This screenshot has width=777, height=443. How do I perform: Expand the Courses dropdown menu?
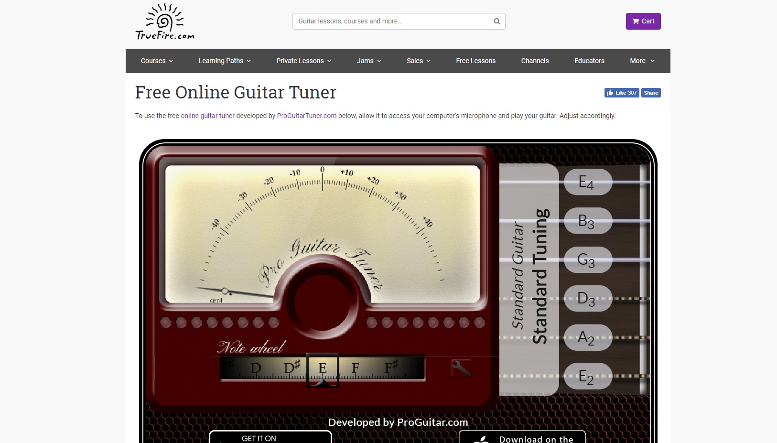pos(157,61)
